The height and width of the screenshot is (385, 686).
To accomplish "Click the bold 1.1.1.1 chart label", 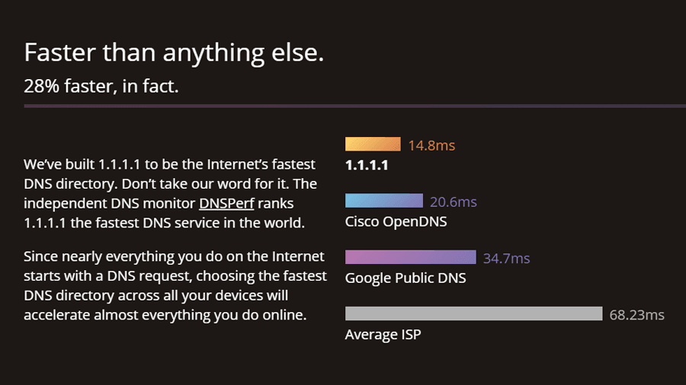I will [x=367, y=165].
